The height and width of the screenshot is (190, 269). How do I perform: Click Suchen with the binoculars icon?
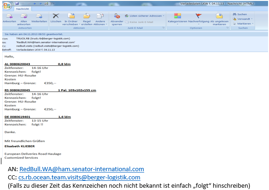click(240, 14)
